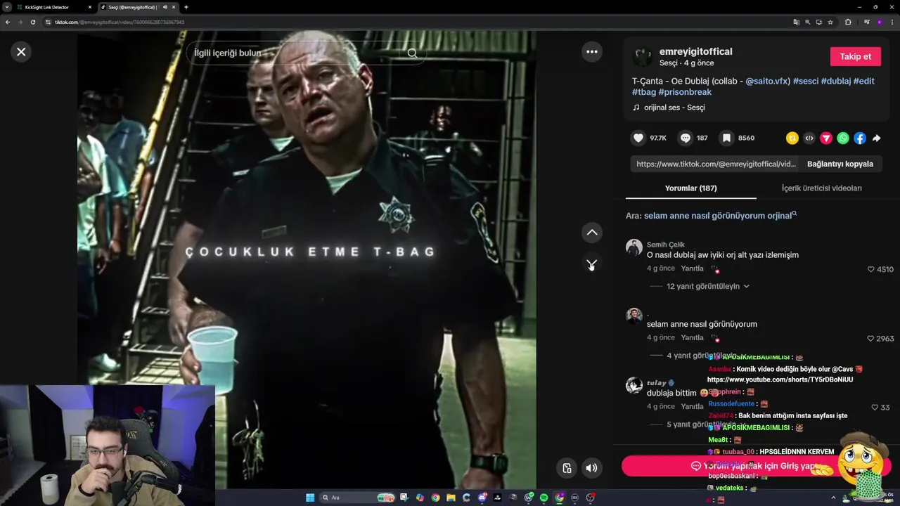Click the search magnifier in the video overlay
Viewport: 900px width, 506px height.
coord(412,53)
